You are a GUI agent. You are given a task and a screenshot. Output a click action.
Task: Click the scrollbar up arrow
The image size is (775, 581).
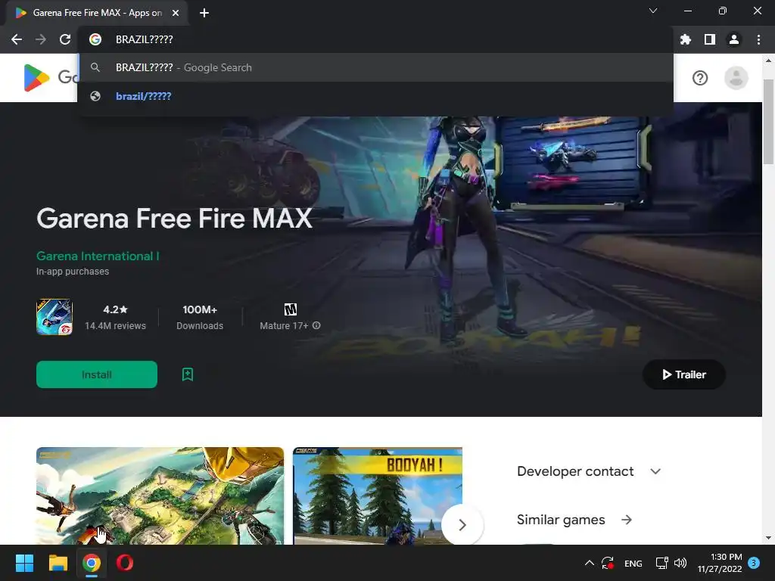point(768,61)
